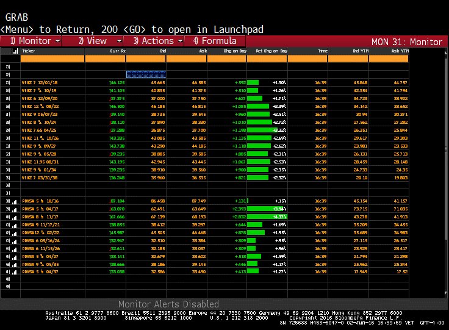
Task: Click chart icon beside PDVSA 9 11/17/21
Action: (15, 224)
